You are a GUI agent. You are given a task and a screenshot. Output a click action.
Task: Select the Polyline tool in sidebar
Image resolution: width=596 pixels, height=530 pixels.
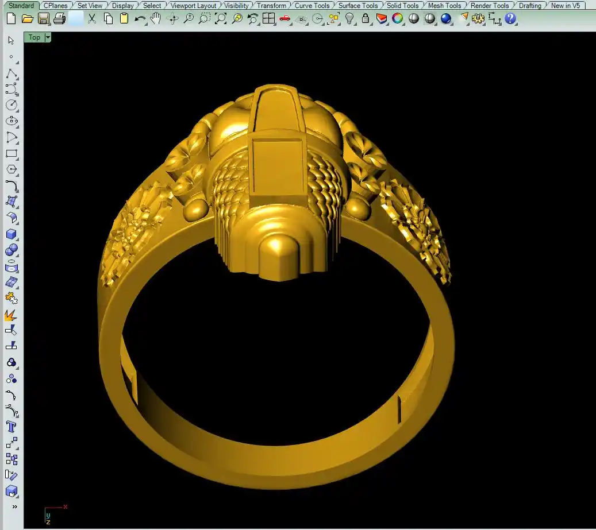click(11, 73)
